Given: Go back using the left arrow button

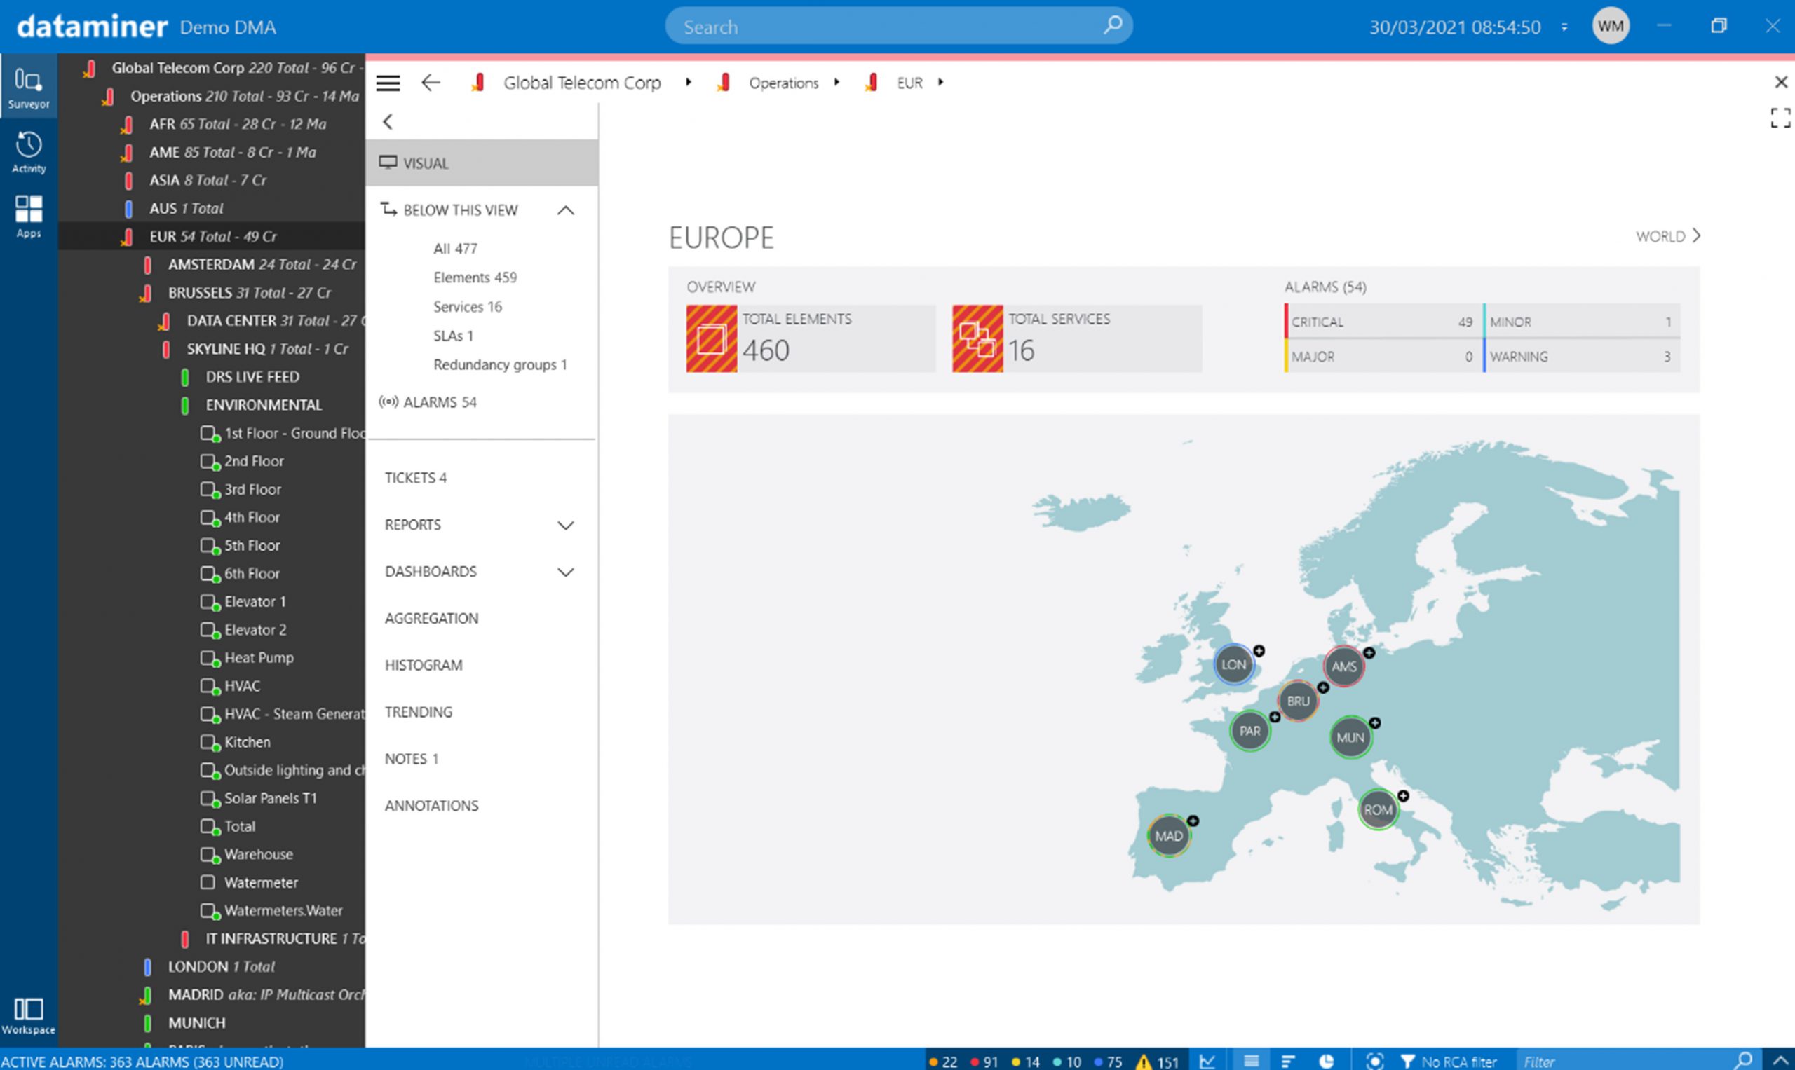Looking at the screenshot, I should pyautogui.click(x=431, y=83).
